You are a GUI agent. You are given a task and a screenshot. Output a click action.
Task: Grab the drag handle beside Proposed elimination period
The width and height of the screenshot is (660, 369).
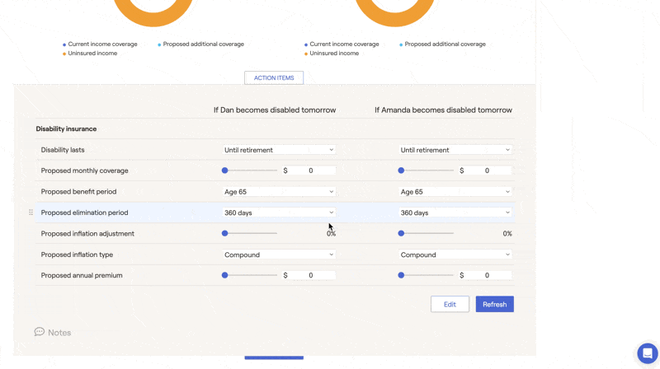point(31,213)
